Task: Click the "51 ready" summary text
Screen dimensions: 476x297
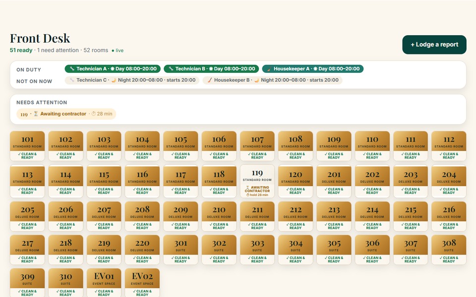Action: [21, 50]
